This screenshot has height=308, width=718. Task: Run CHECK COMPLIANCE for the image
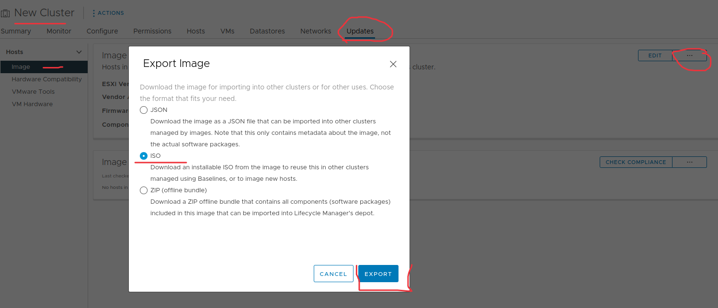point(635,162)
